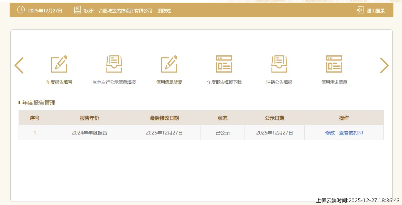The image size is (402, 205).
Task: Click the 退出登录 text button
Action: [x=376, y=11]
